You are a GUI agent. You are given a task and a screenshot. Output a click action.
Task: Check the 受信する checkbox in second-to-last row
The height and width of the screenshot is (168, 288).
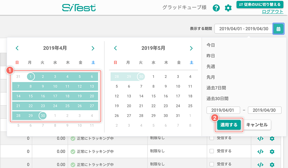point(212,151)
